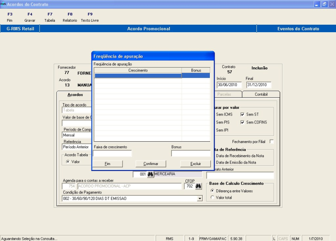
Task: Click the F3 Fim toolbar shortcut
Action: pos(10,17)
